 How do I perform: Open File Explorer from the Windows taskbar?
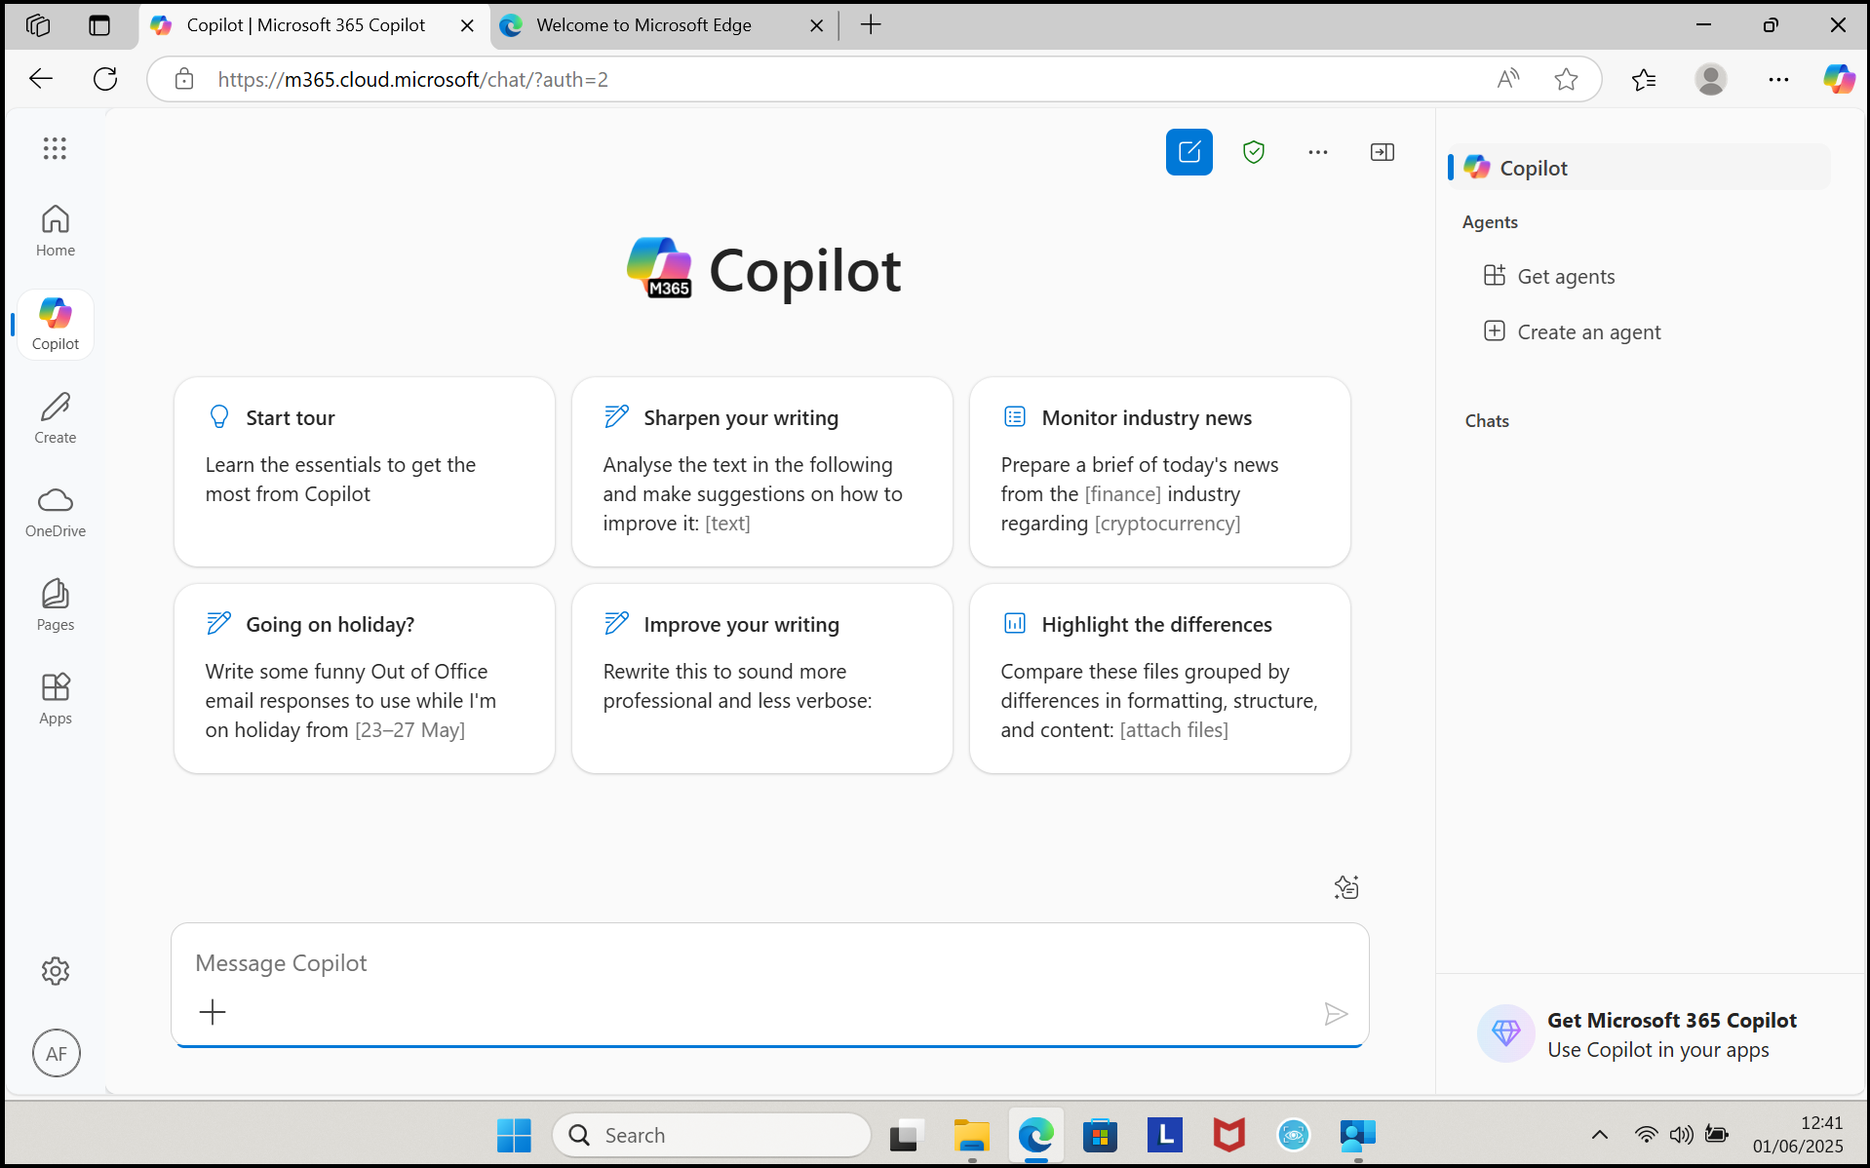point(971,1135)
